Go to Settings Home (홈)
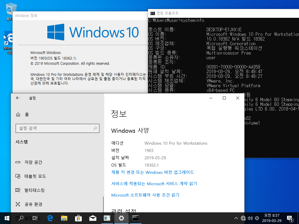Screen dimensions: 299x224 [22, 114]
